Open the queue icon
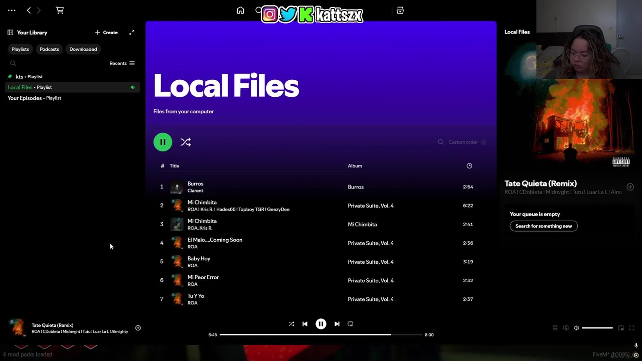 [555, 328]
